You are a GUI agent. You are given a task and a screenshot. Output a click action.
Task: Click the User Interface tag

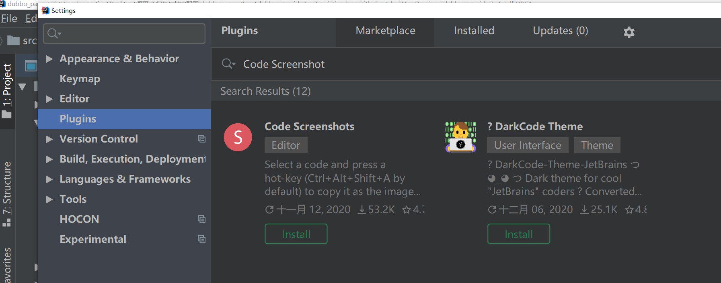pyautogui.click(x=528, y=145)
